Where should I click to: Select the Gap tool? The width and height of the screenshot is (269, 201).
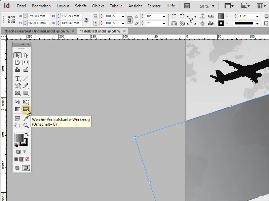pos(26,62)
